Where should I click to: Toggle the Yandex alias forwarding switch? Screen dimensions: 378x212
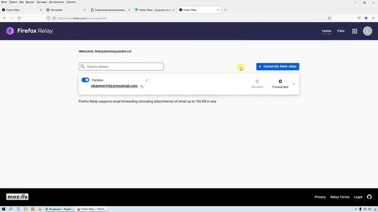coord(85,80)
